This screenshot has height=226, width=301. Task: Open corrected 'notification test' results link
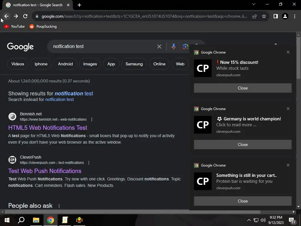point(74,94)
